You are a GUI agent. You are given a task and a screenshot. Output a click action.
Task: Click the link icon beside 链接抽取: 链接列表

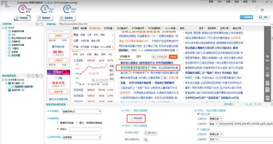[x=13, y=87]
